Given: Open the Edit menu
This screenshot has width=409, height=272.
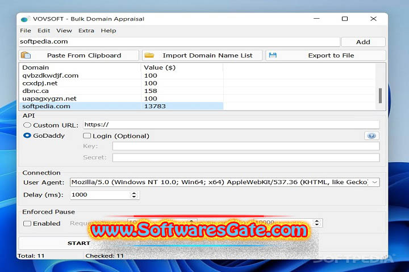Looking at the screenshot, I should pos(44,31).
